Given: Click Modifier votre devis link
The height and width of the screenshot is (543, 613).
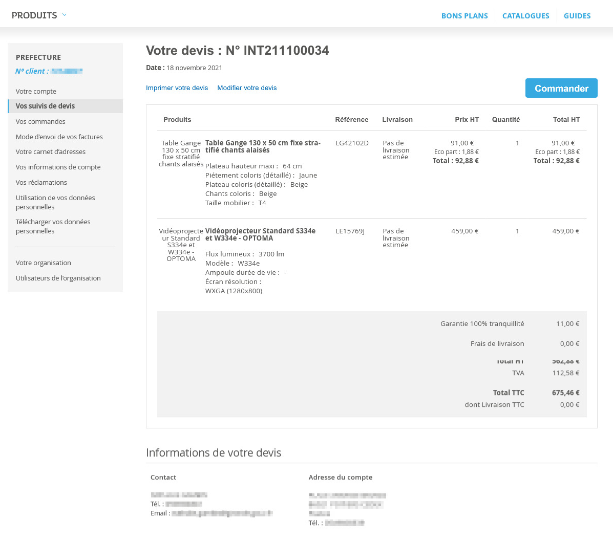Looking at the screenshot, I should (247, 88).
